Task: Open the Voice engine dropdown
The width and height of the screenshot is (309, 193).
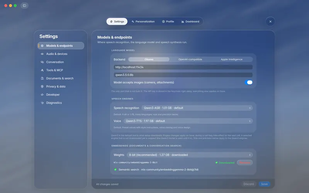Action: (188, 121)
